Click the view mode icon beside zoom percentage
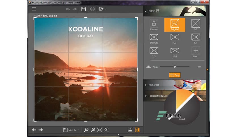 point(65,130)
